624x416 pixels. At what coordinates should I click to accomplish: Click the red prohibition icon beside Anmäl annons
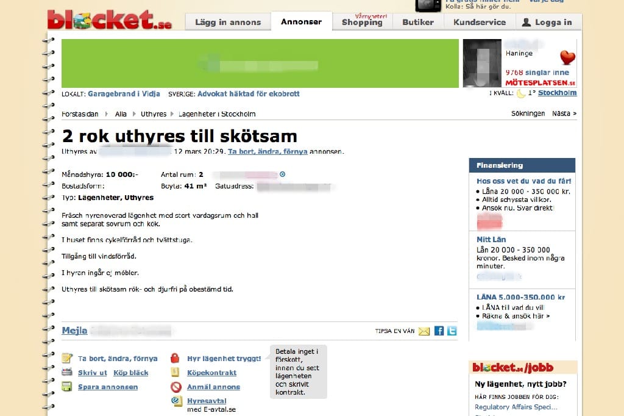[176, 387]
